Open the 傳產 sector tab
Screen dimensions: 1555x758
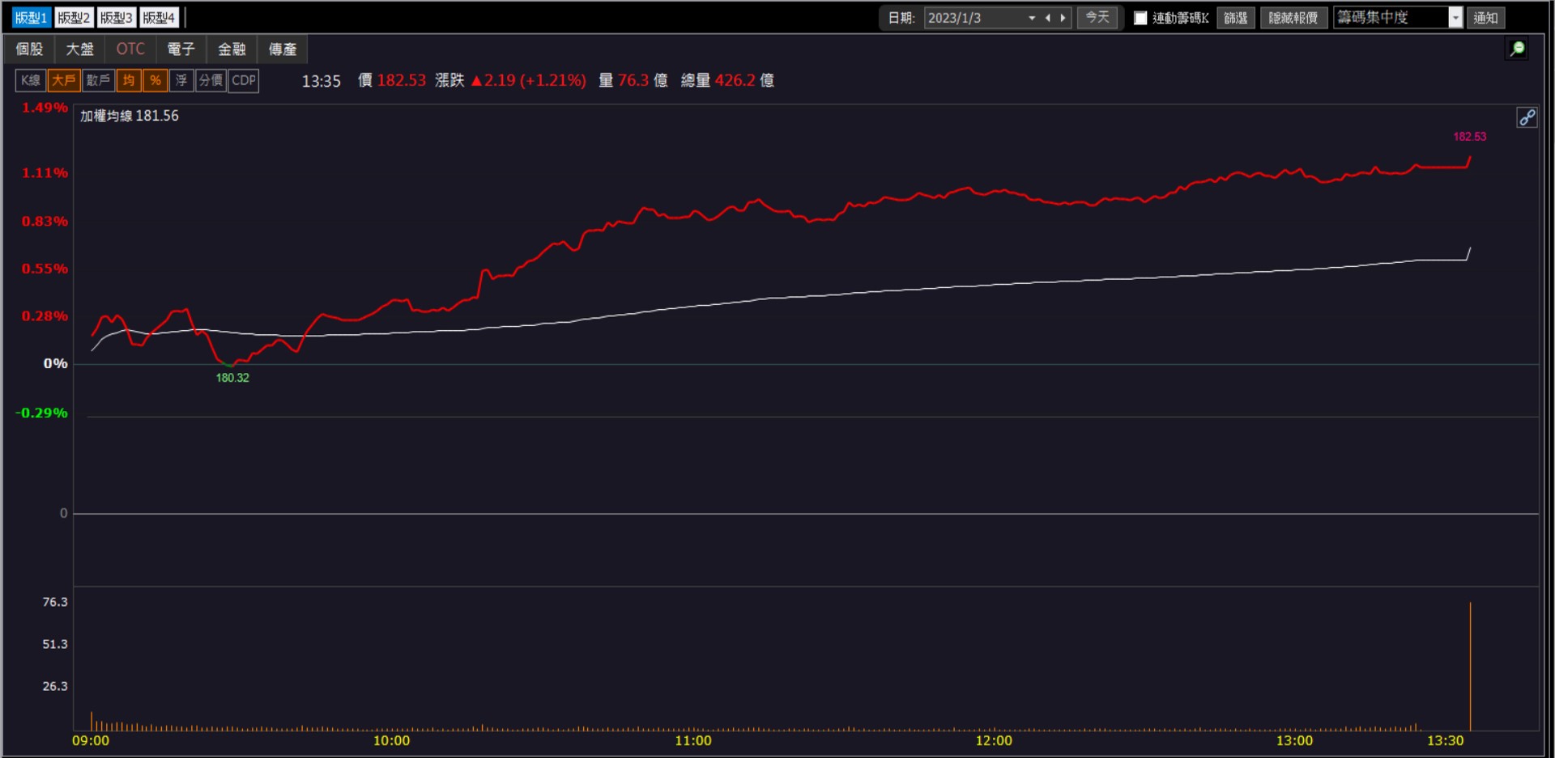[x=283, y=49]
